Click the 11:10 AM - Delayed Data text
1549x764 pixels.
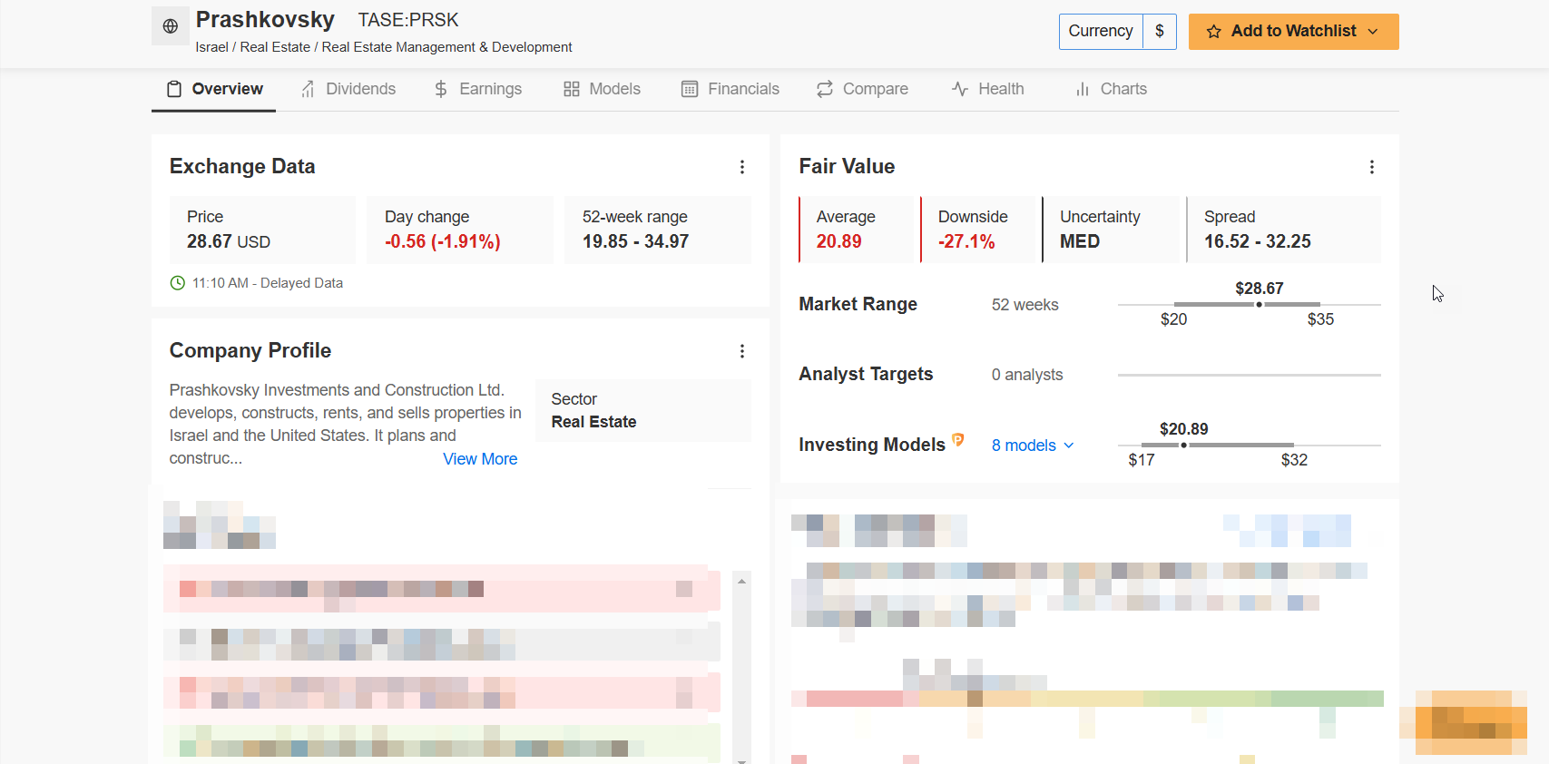pyautogui.click(x=268, y=283)
